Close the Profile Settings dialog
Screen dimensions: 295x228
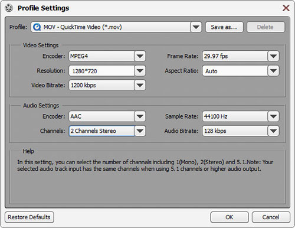[286, 8]
